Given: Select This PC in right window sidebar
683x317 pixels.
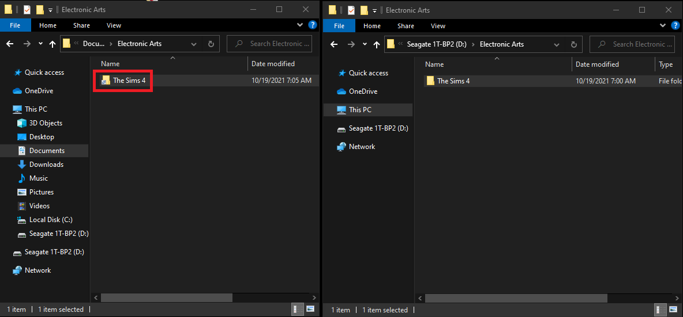Looking at the screenshot, I should coord(368,110).
